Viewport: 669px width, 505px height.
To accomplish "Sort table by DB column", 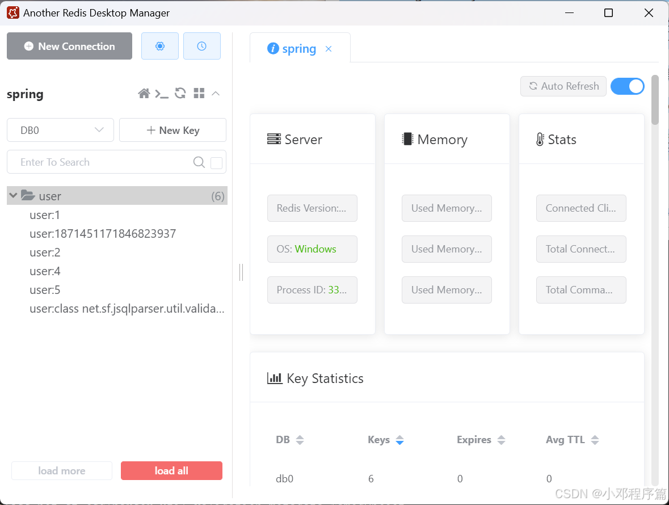I will (x=300, y=440).
